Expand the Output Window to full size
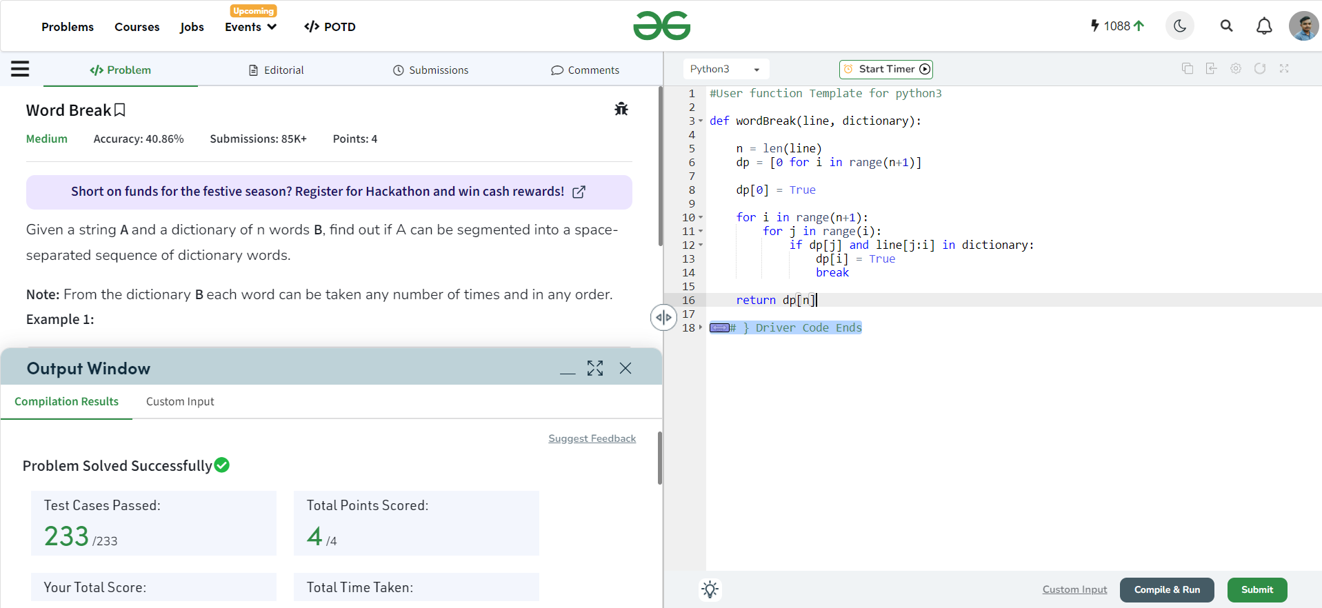1322x608 pixels. click(595, 368)
